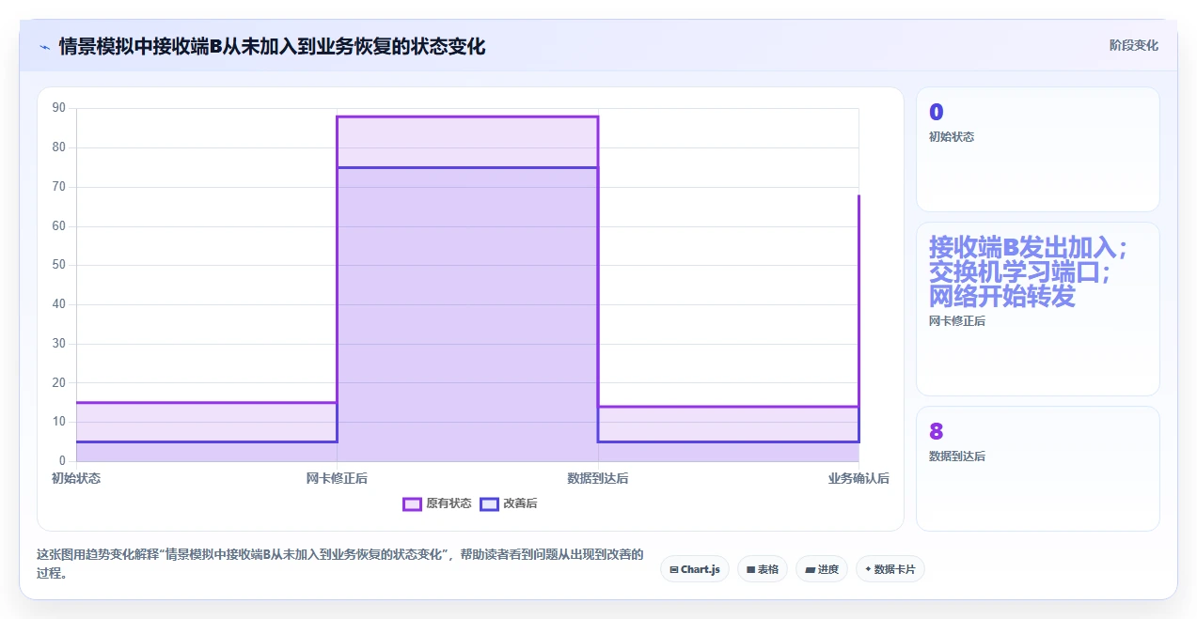Click the lightning icon beside the title

44,46
